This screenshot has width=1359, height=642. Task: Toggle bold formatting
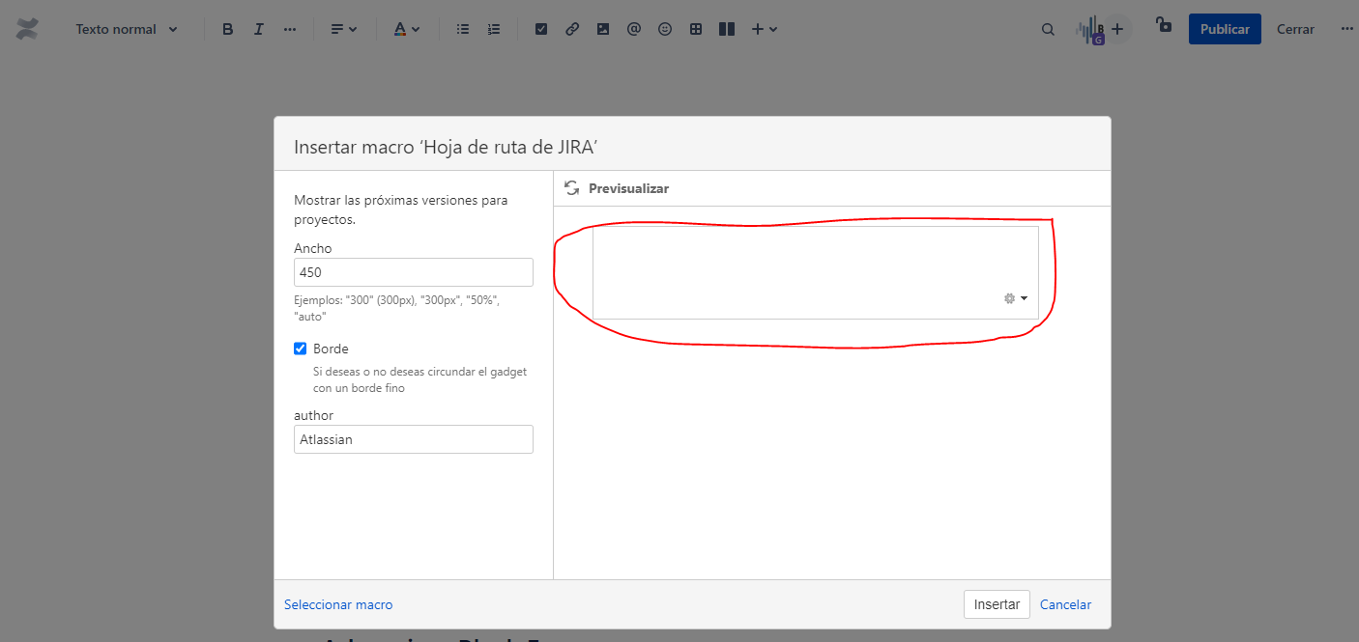coord(228,29)
